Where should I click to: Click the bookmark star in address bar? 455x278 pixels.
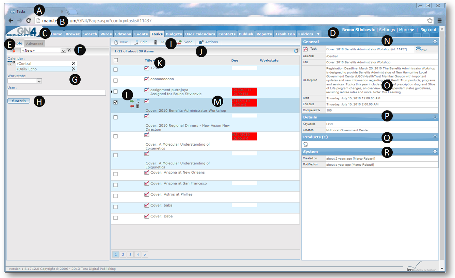pos(430,20)
